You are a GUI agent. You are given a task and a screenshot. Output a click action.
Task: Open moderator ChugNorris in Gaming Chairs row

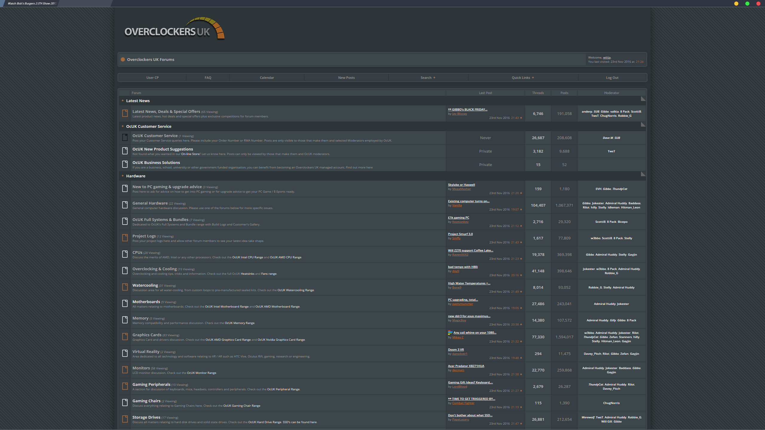click(611, 403)
